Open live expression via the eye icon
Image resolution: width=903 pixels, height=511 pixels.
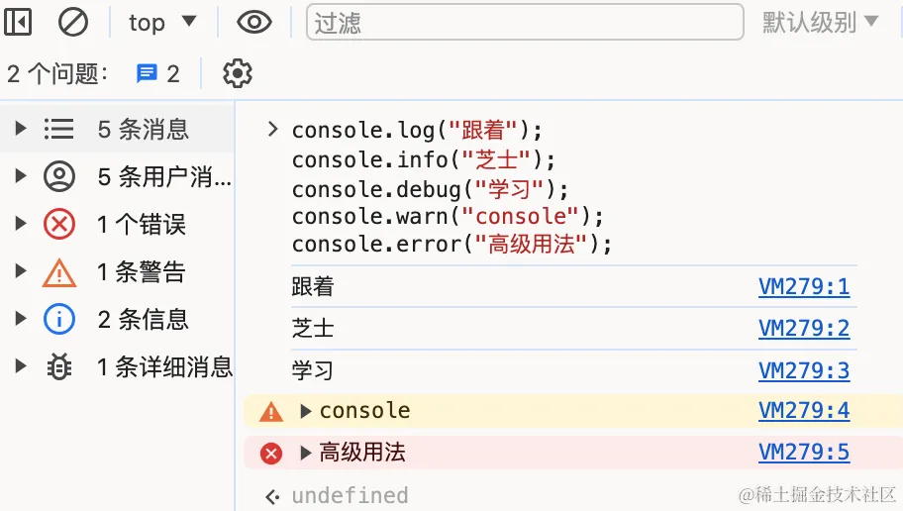click(x=253, y=23)
